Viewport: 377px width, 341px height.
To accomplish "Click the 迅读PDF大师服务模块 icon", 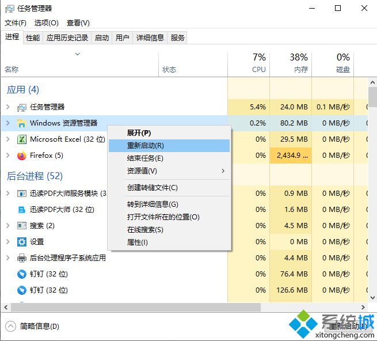I will click(22, 194).
